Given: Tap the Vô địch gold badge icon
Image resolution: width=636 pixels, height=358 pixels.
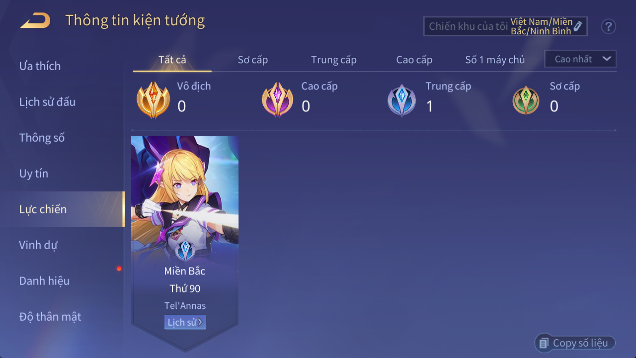Looking at the screenshot, I should [x=153, y=100].
